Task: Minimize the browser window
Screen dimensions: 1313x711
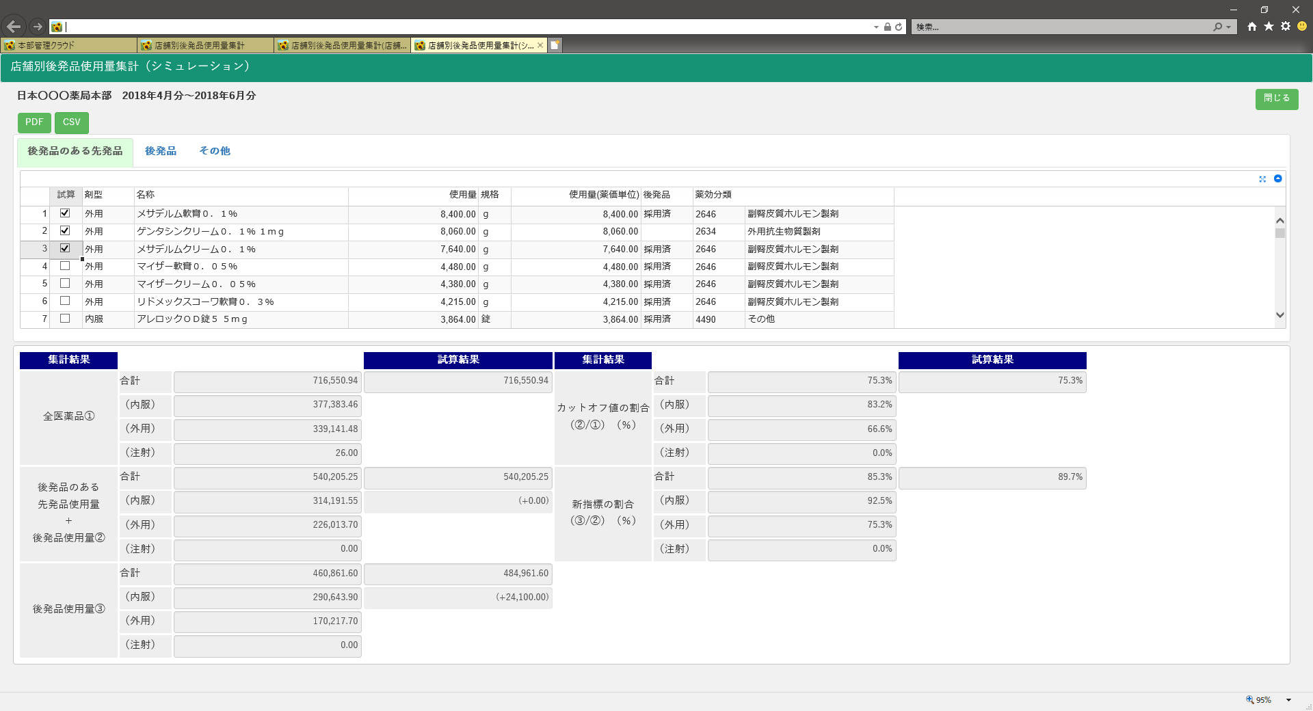Action: (1234, 10)
